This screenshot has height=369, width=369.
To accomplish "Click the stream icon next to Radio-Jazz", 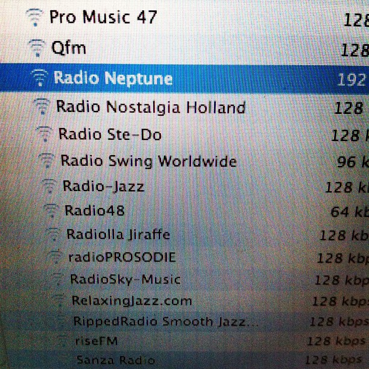I will click(49, 186).
